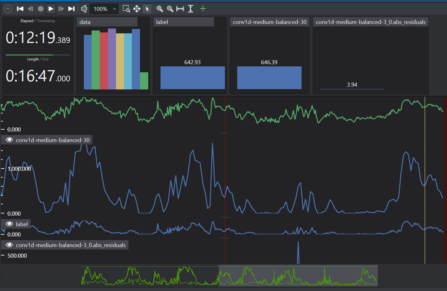447x291 pixels.
Task: Click the blue bar showing 642.93
Action: tap(193, 78)
